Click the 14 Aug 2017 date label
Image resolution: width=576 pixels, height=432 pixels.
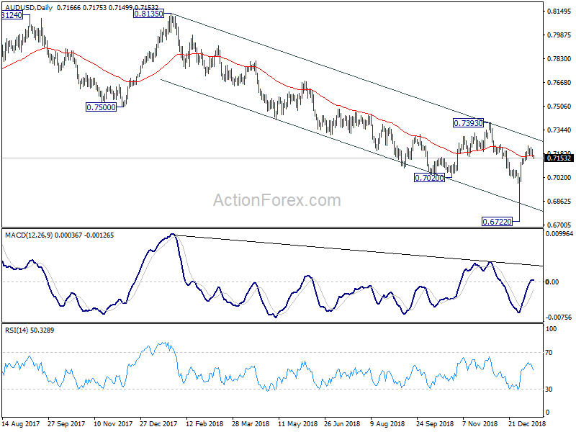21,423
